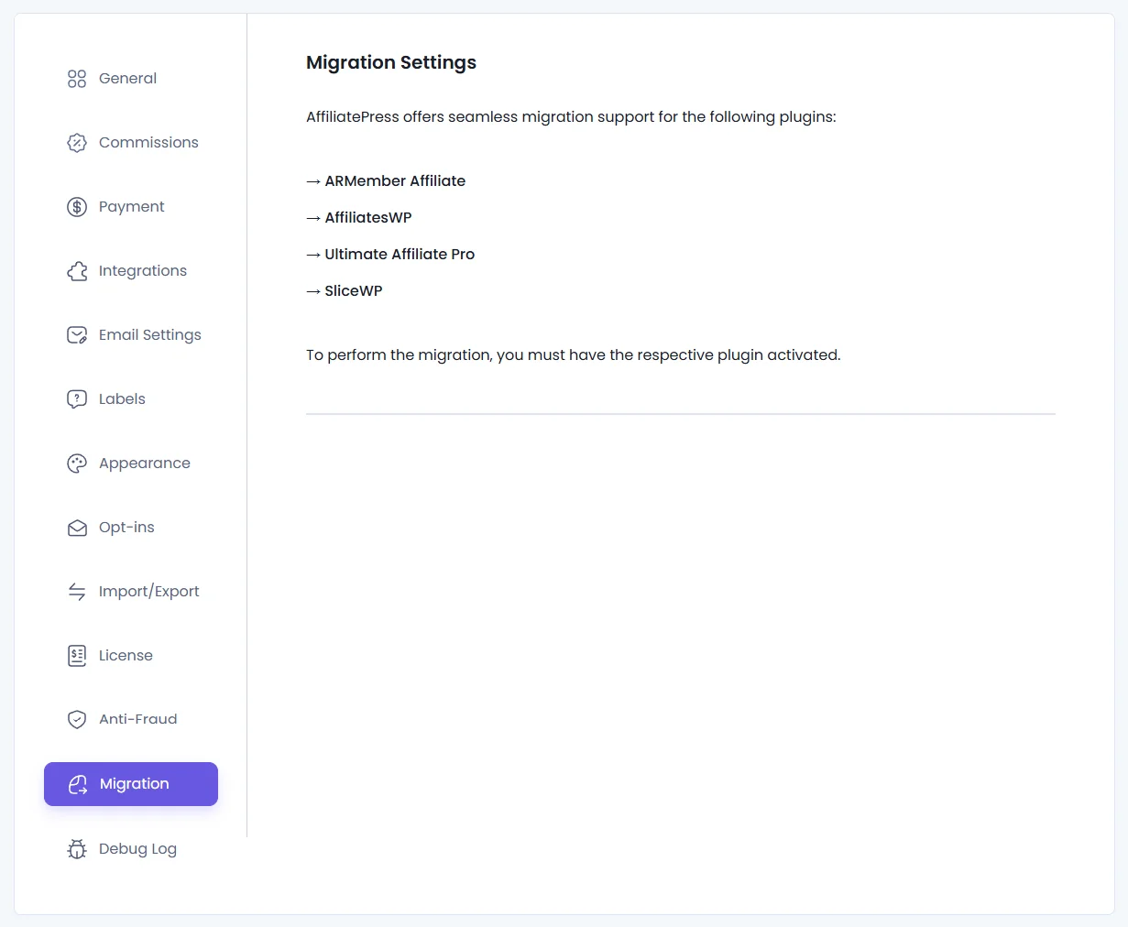Click the Appearance palette icon

[x=77, y=463]
